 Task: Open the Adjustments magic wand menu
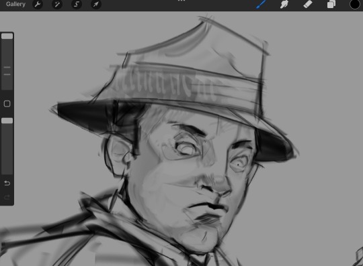[57, 4]
